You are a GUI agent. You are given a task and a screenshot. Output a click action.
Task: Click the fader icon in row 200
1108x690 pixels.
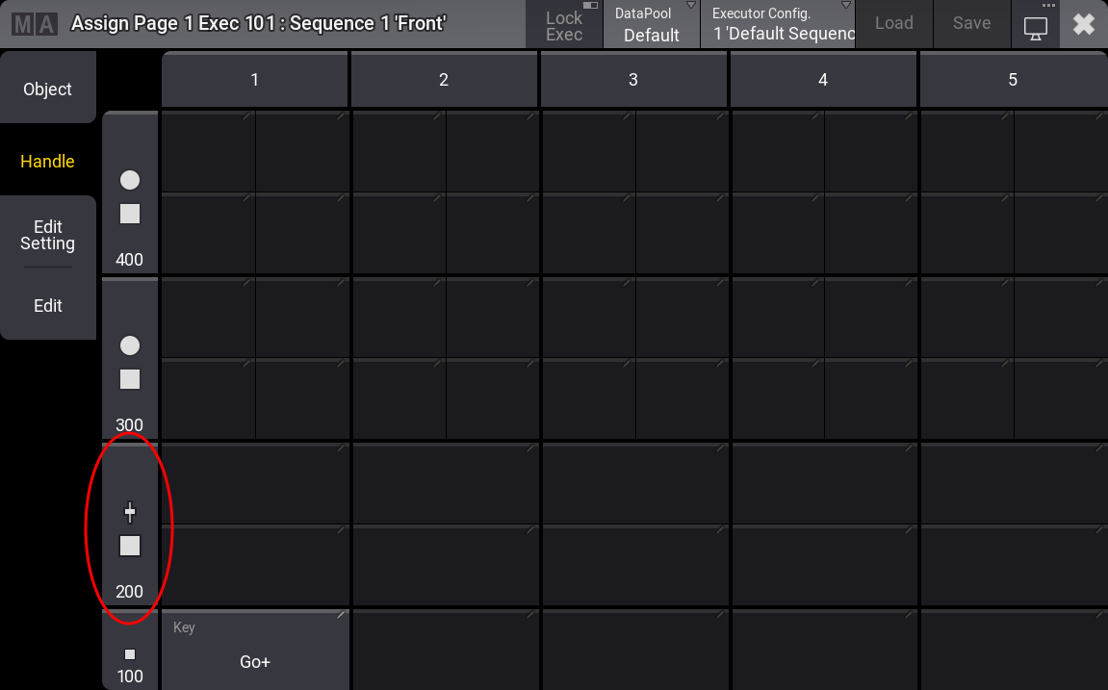pyautogui.click(x=130, y=513)
